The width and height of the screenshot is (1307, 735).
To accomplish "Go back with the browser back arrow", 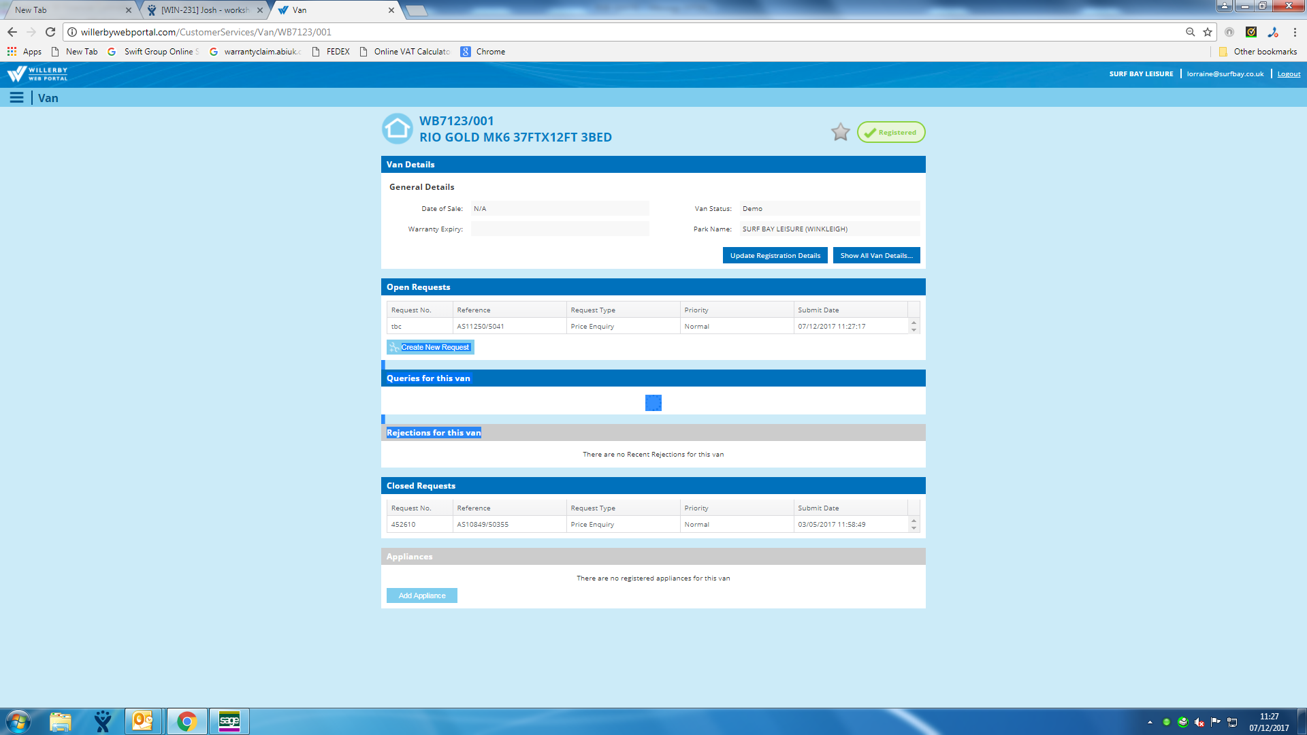I will point(12,32).
